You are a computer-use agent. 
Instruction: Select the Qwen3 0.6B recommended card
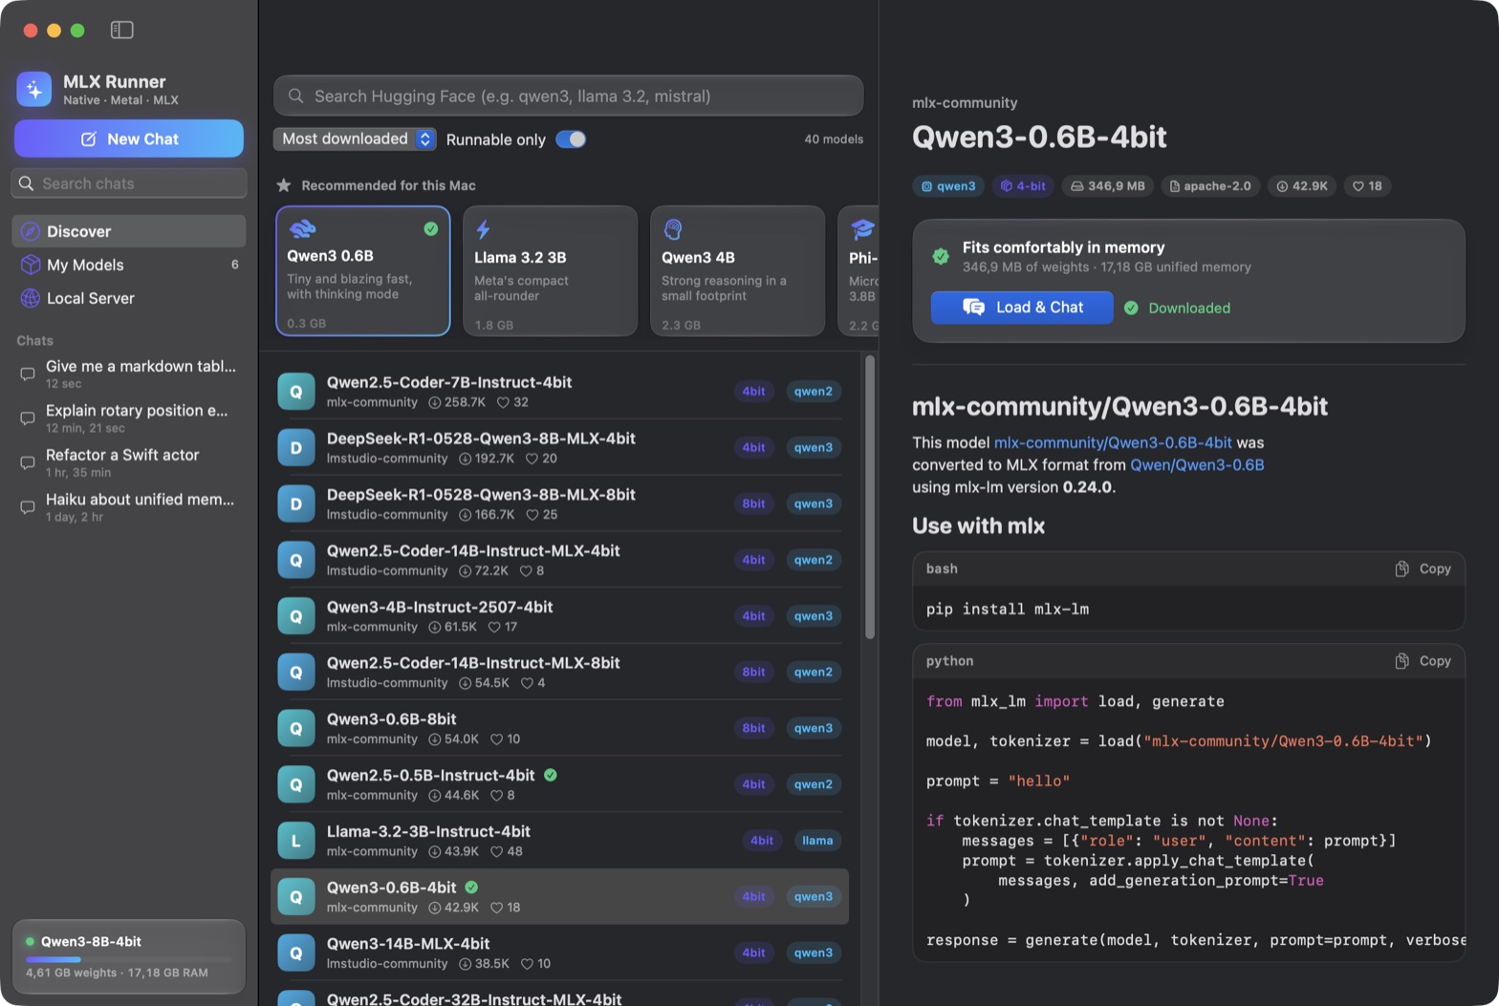pyautogui.click(x=363, y=271)
